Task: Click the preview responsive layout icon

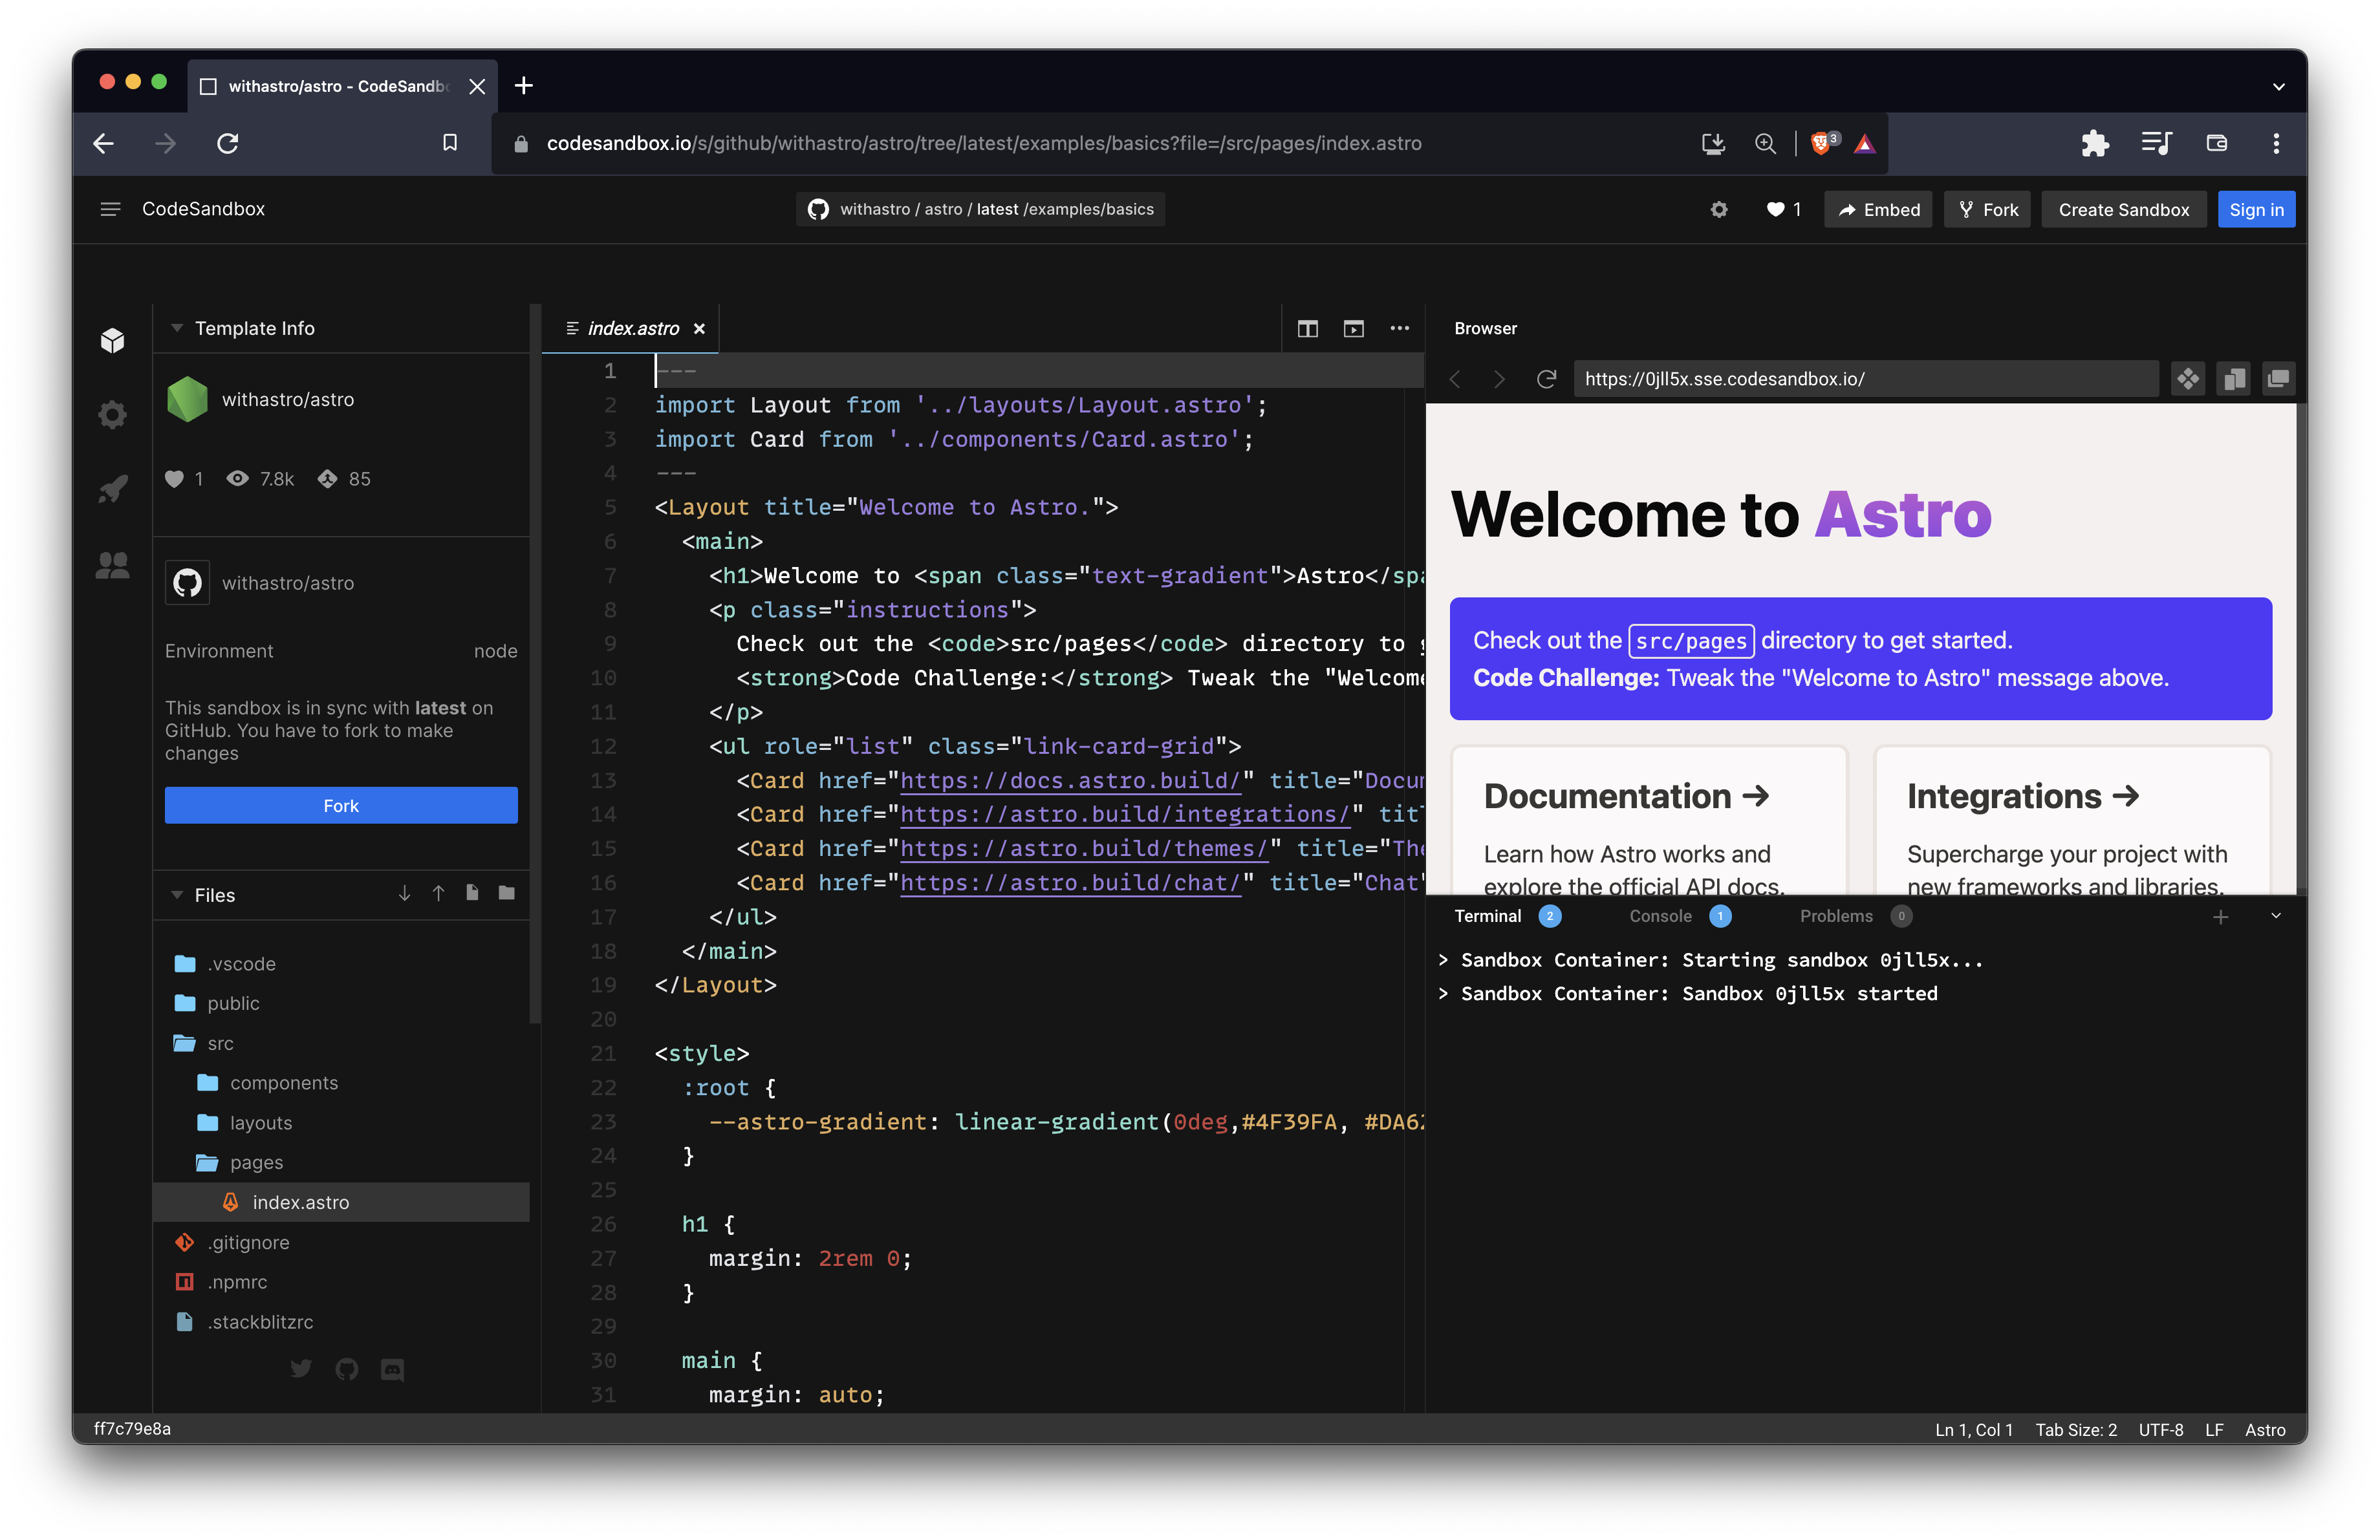Action: point(2233,379)
